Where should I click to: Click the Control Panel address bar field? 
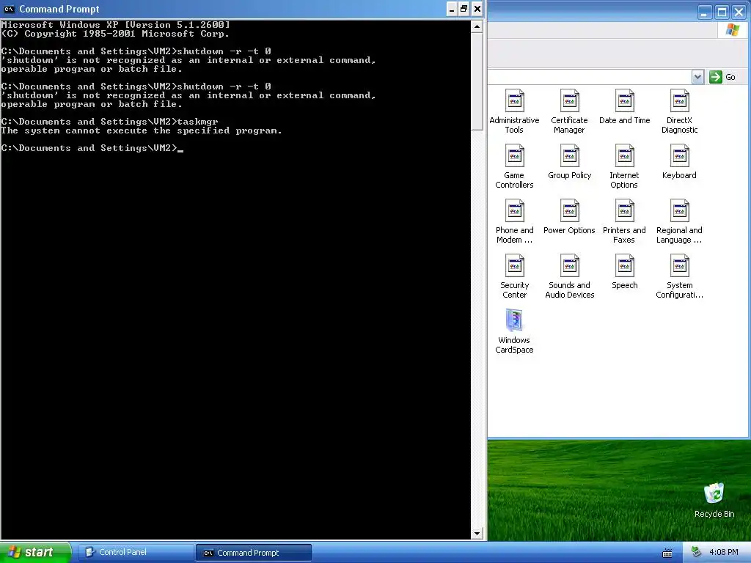(590, 76)
